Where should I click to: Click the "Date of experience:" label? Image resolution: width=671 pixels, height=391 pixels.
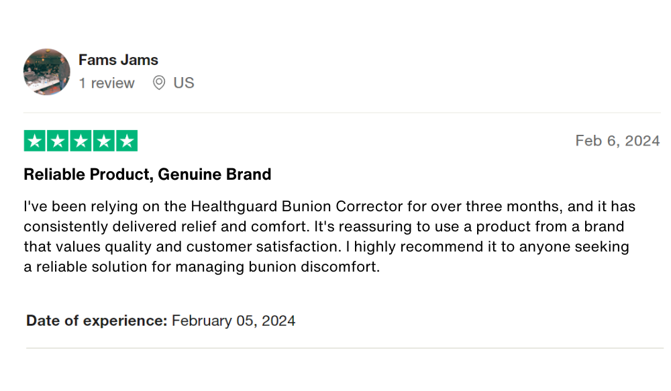(x=97, y=321)
